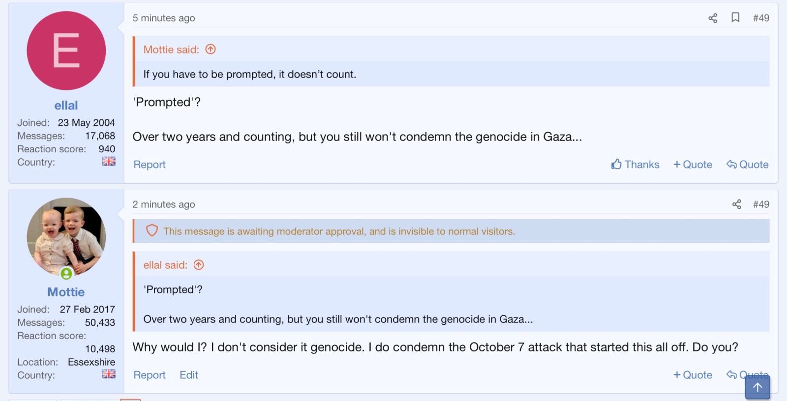
Task: Reply with Quote to ellal's post
Action: pos(747,165)
